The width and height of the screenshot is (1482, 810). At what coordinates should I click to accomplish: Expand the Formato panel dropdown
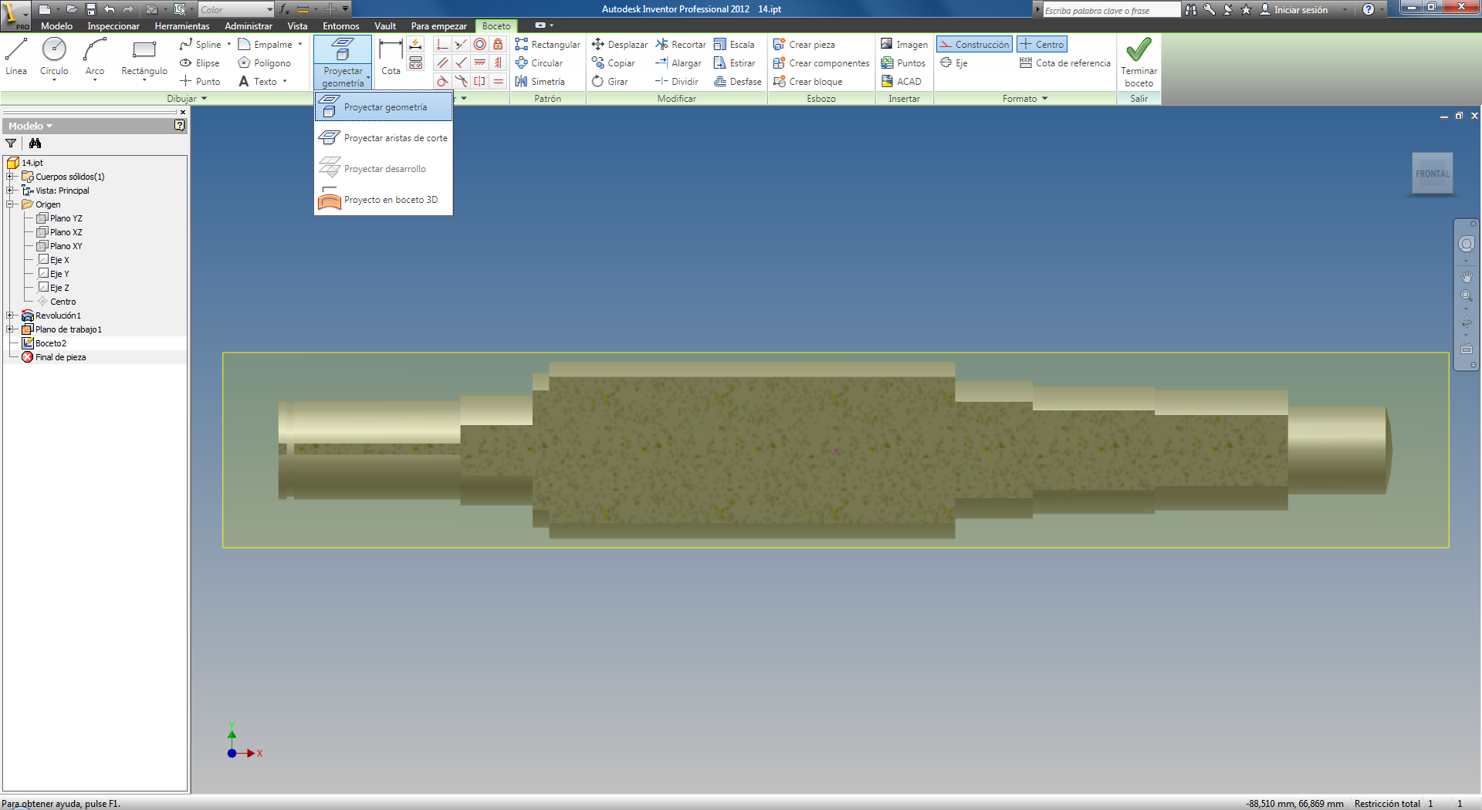pos(1025,99)
